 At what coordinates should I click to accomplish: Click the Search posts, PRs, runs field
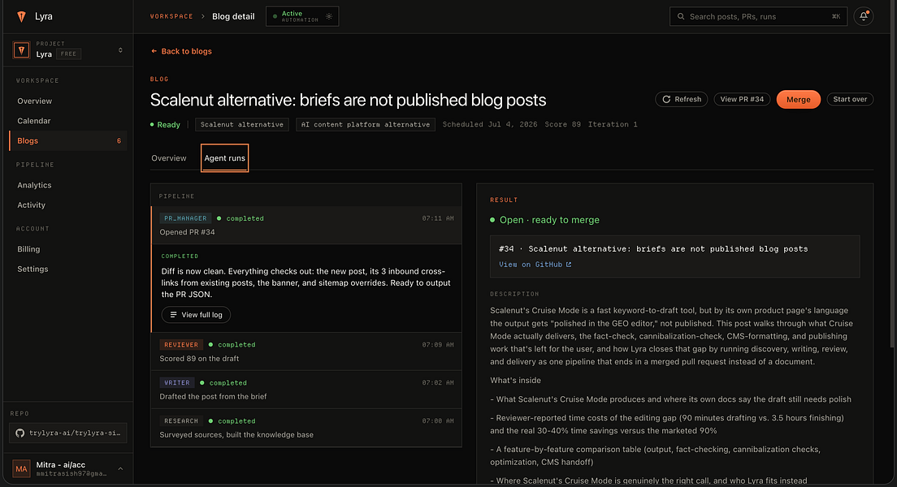(758, 16)
